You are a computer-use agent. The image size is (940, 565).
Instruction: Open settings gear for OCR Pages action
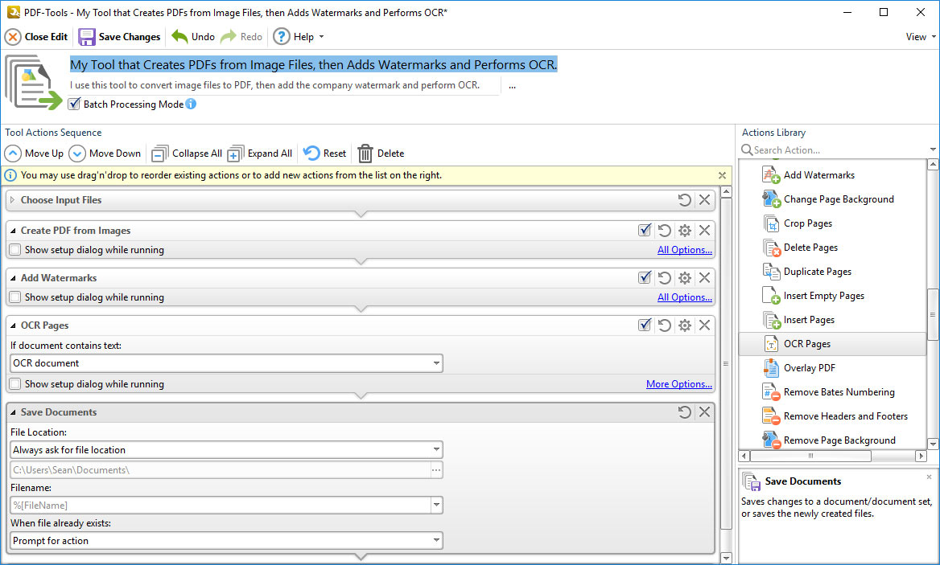pos(685,325)
